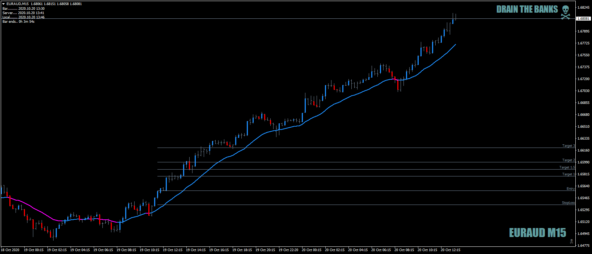The width and height of the screenshot is (592, 254).
Task: Click the '20 Oct 02:15' time axis label
Action: pyautogui.click(x=335, y=250)
